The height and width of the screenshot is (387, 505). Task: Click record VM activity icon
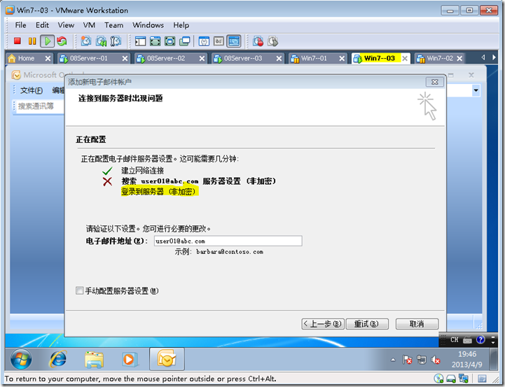click(x=258, y=41)
